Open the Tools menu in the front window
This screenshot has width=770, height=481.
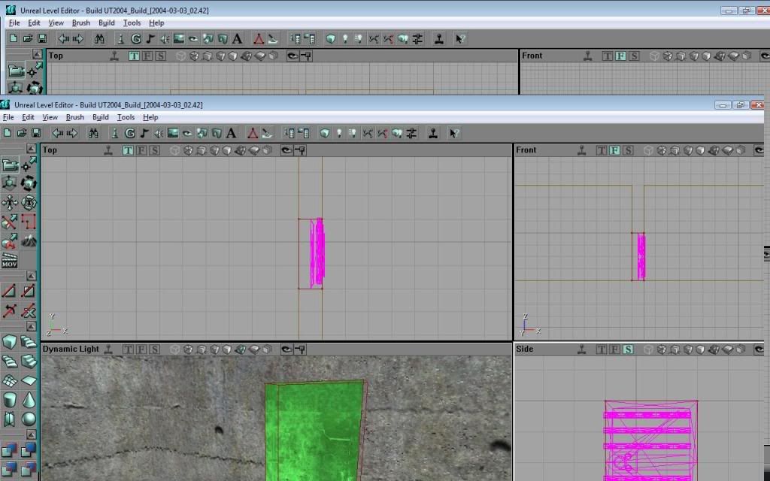coord(126,117)
